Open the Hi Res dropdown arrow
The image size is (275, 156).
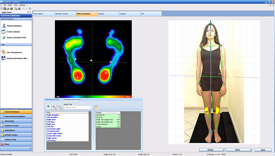click(223, 150)
